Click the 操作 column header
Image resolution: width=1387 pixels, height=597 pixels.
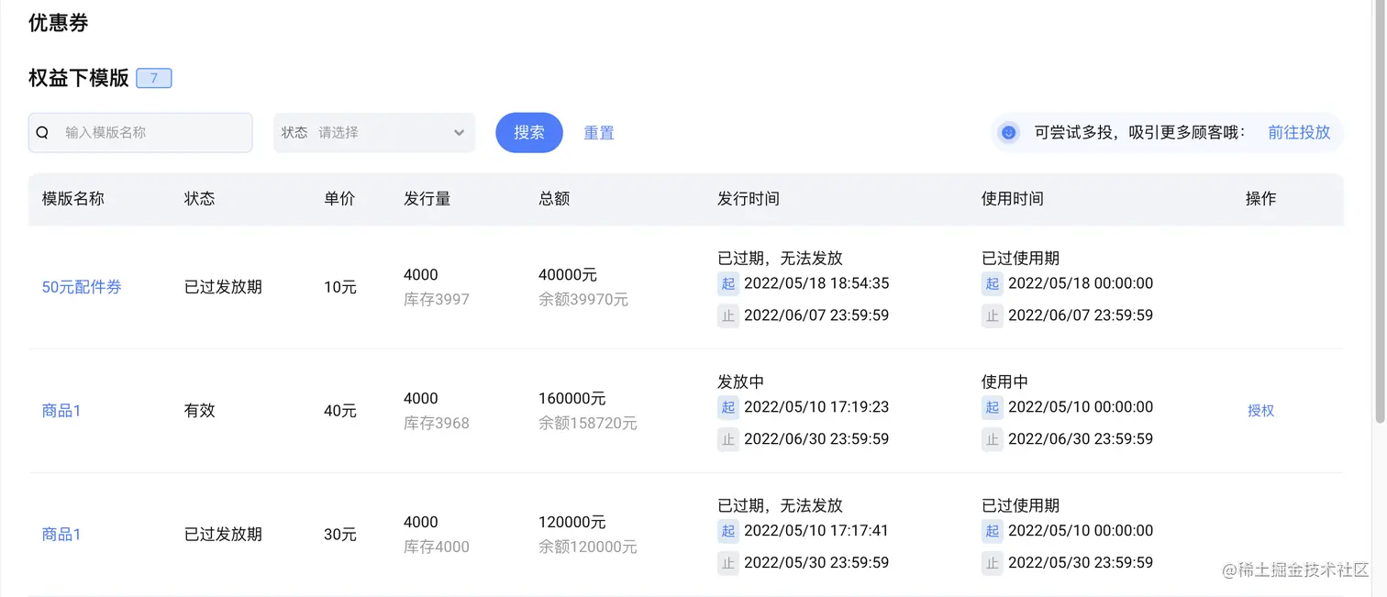click(1261, 199)
